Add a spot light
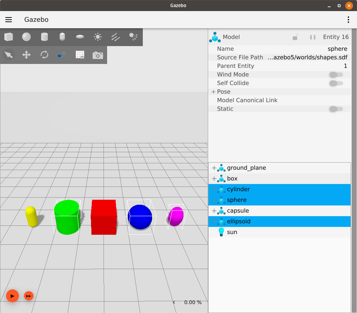Screen dimensions: 357x313 [x=134, y=37]
